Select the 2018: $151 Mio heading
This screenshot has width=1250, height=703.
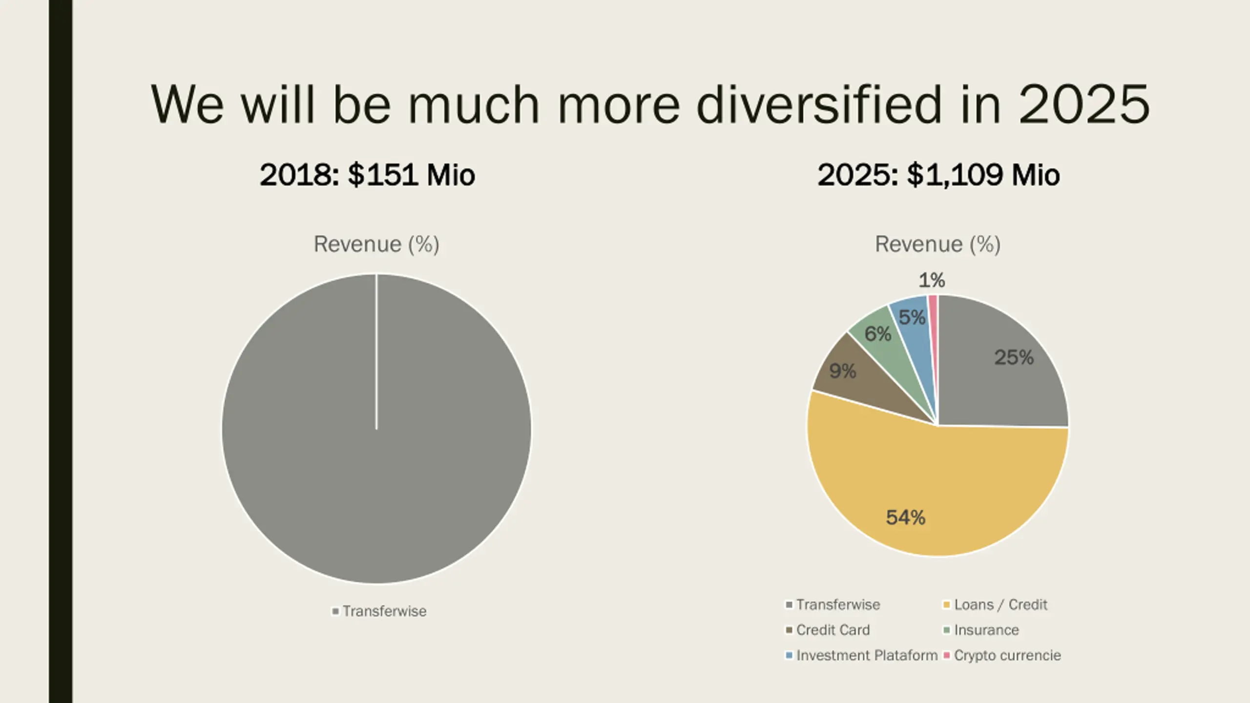[367, 175]
